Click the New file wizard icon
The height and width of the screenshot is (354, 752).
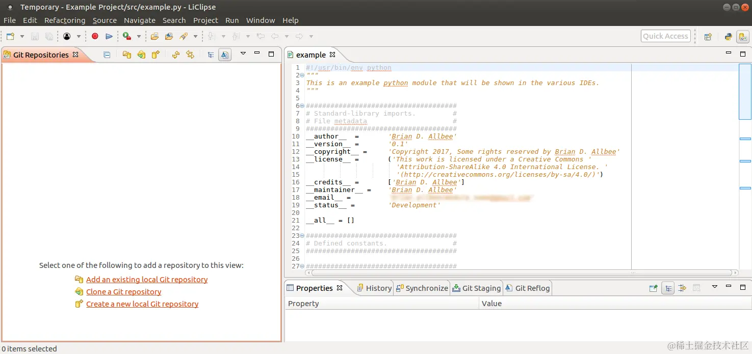10,36
